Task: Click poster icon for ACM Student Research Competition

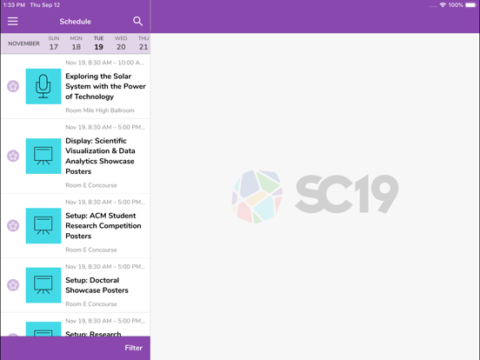Action: click(43, 226)
